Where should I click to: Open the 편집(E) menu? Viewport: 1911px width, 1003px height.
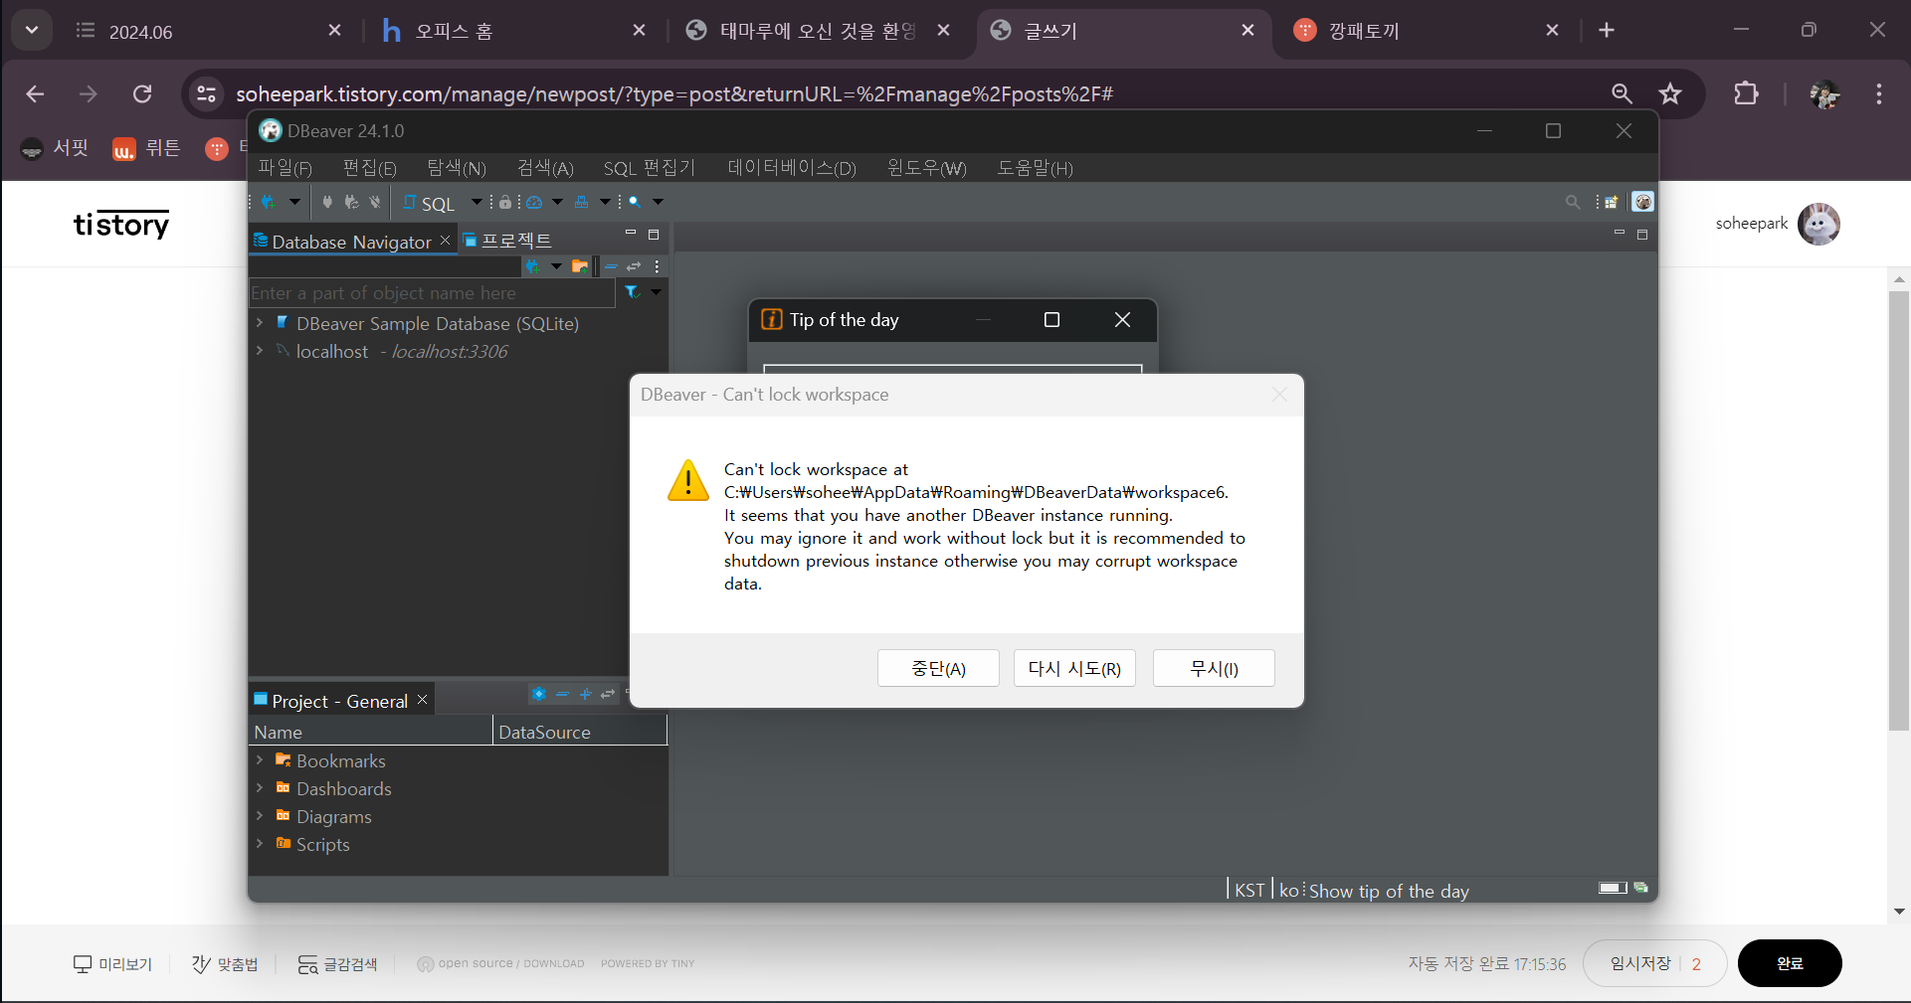370,168
